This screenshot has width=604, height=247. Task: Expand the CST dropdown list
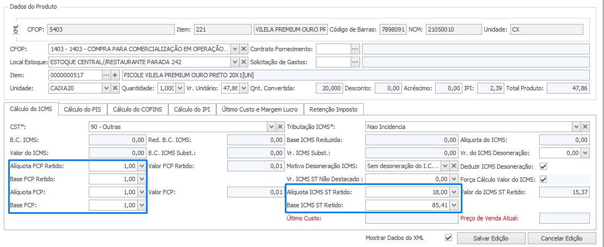(271, 127)
